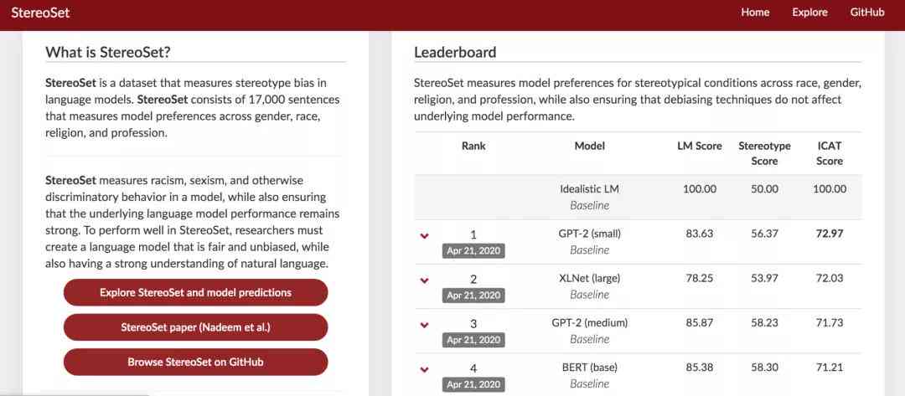Open the Explore nav item

809,12
